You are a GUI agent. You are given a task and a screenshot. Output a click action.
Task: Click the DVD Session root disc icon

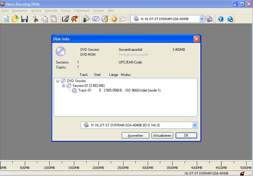[63, 81]
